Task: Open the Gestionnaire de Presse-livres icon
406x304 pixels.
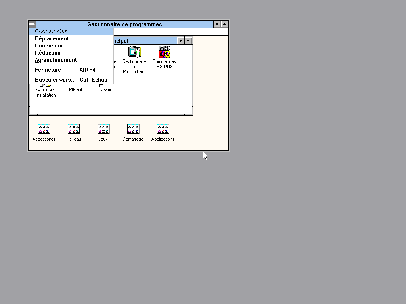Action: (134, 52)
